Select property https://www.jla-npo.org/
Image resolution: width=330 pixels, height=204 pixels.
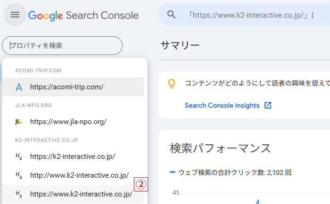[x=73, y=122]
